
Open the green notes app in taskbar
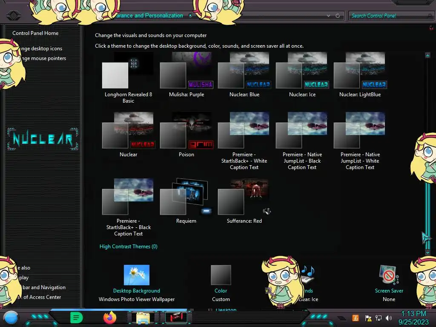coord(77,318)
